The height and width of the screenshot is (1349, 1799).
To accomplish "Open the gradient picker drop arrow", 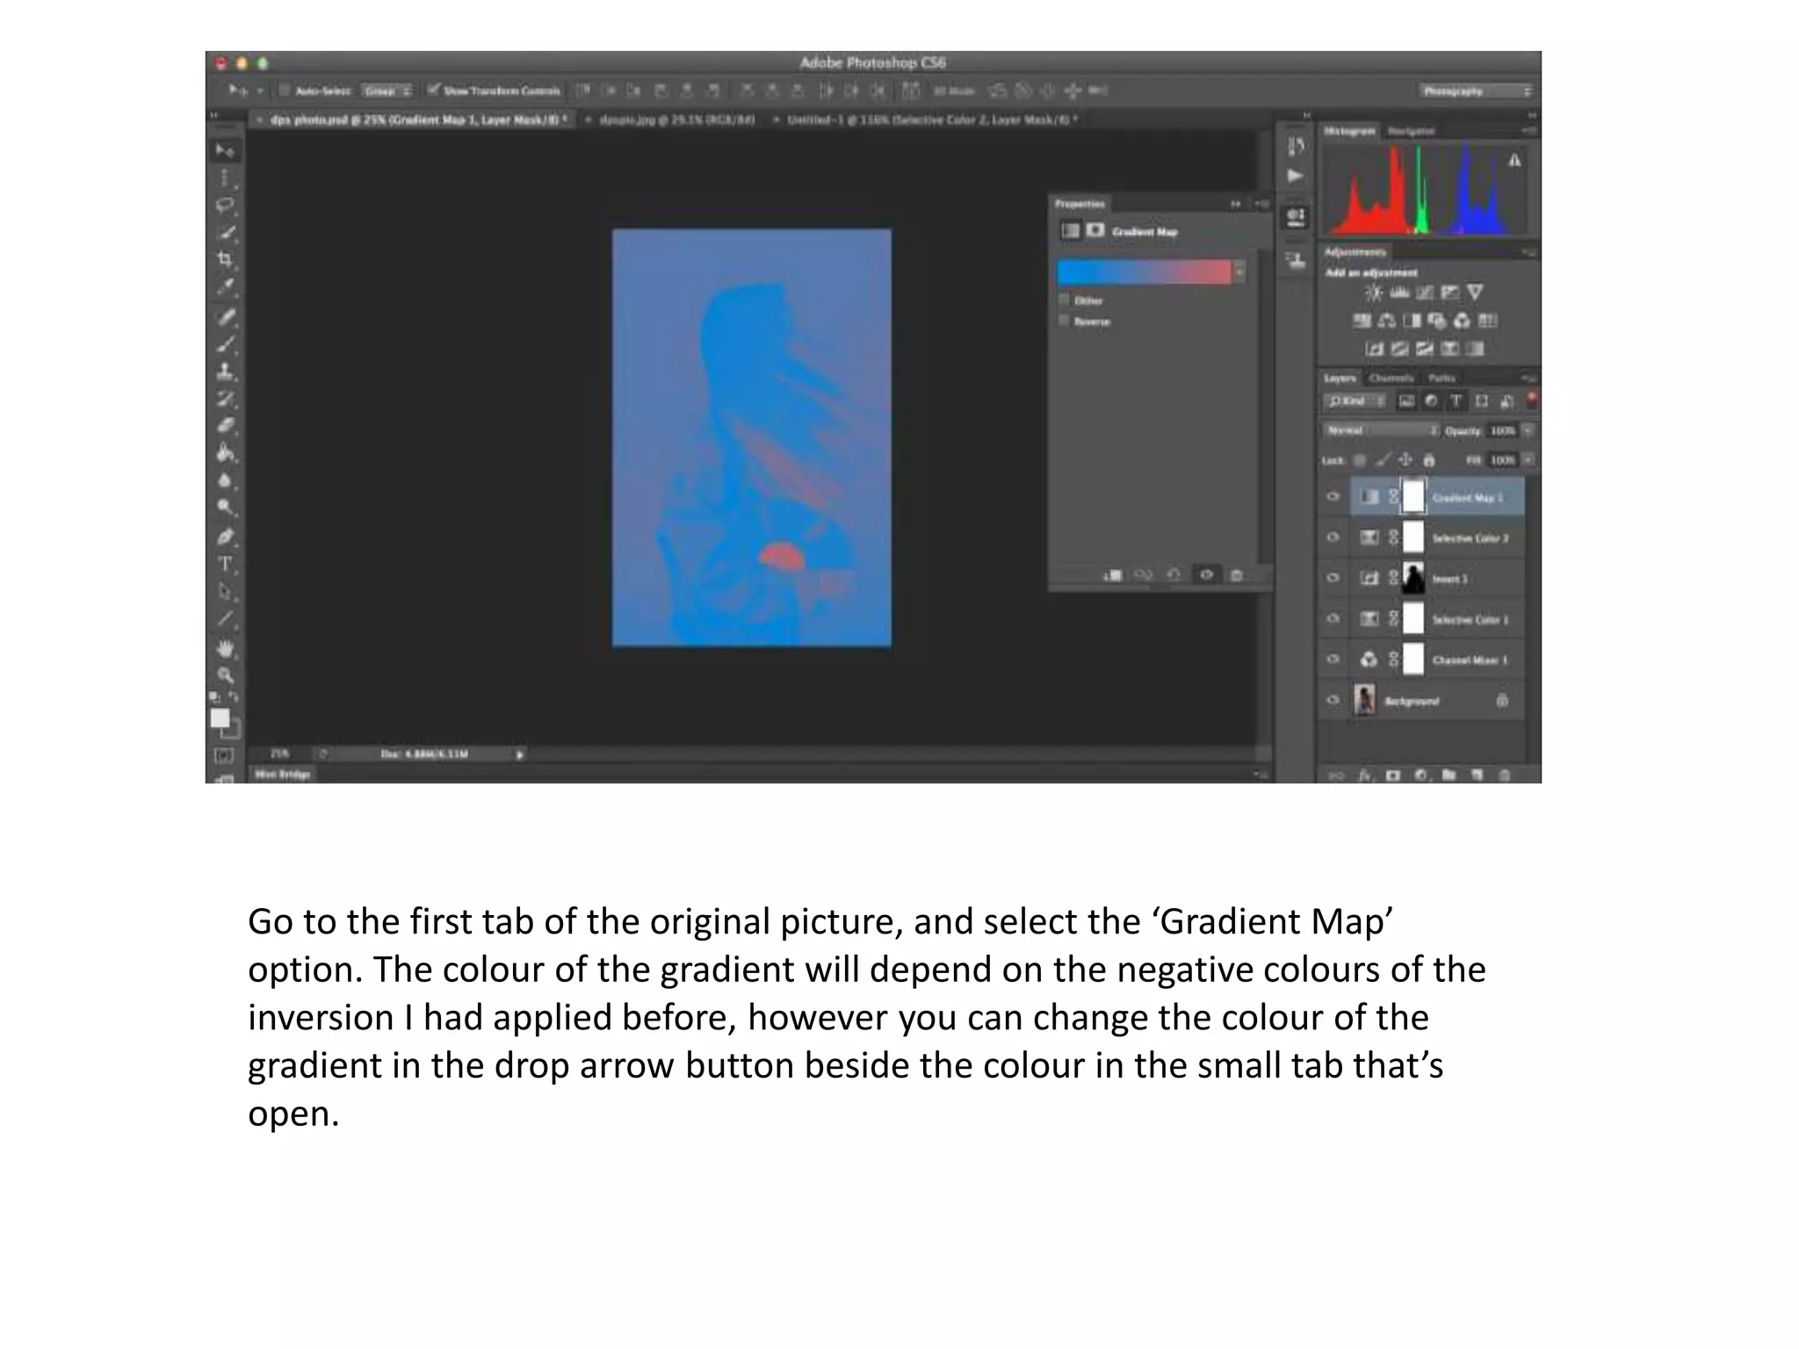I will tap(1239, 272).
